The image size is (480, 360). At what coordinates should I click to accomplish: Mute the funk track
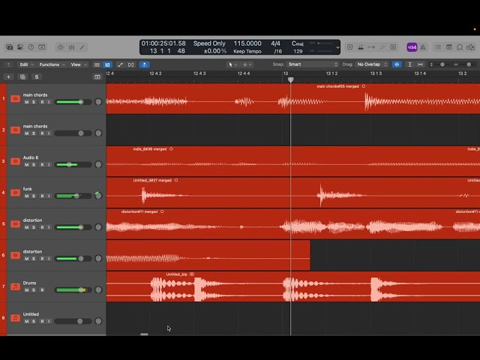26,196
